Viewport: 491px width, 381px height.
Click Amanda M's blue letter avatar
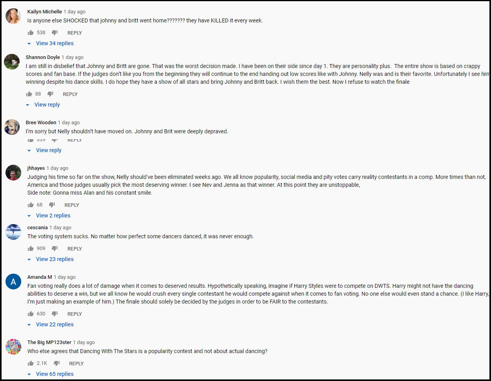(x=13, y=282)
